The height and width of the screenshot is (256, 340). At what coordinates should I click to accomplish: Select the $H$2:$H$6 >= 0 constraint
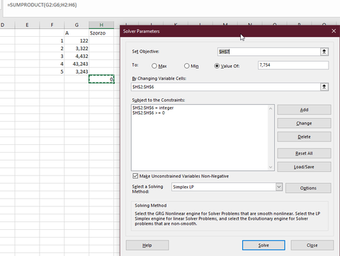point(149,113)
